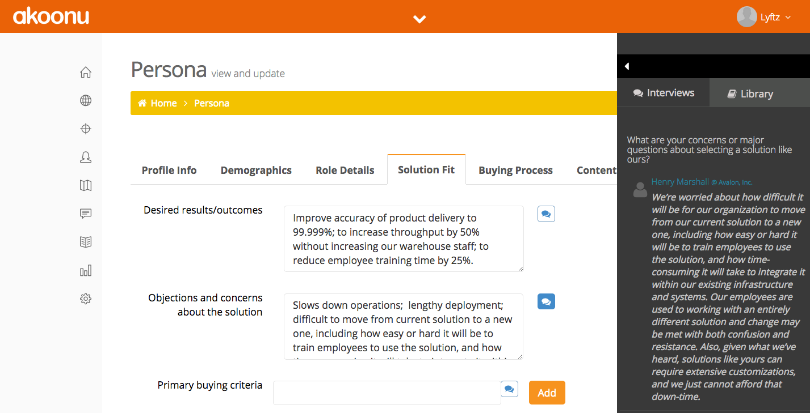
Task: Open comments for Primary buying criteria field
Action: point(509,389)
